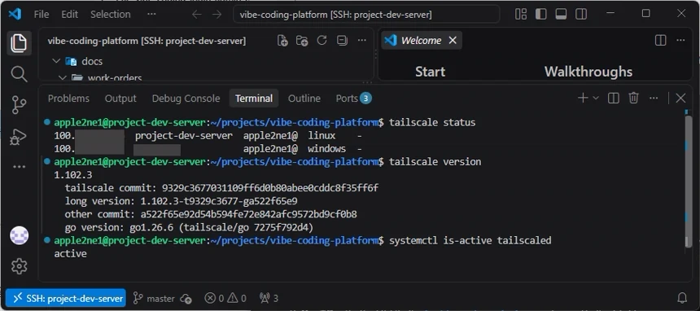The image size is (700, 311).
Task: Open the terminal launch profile dropdown
Action: pyautogui.click(x=596, y=98)
